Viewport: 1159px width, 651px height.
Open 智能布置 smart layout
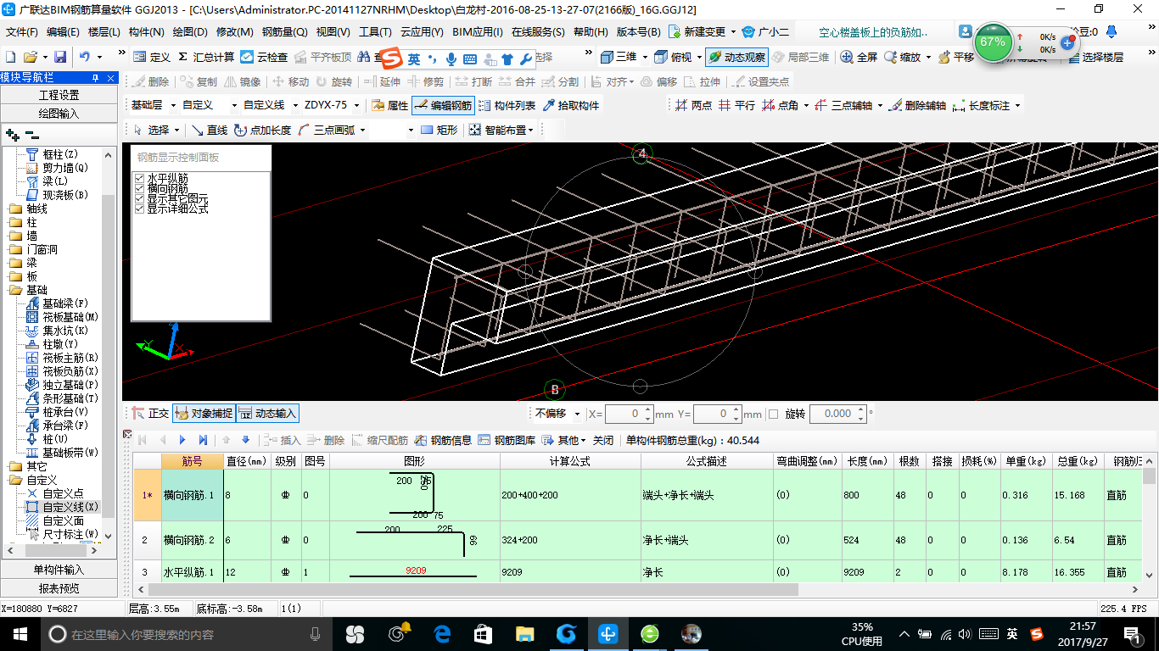tap(500, 130)
